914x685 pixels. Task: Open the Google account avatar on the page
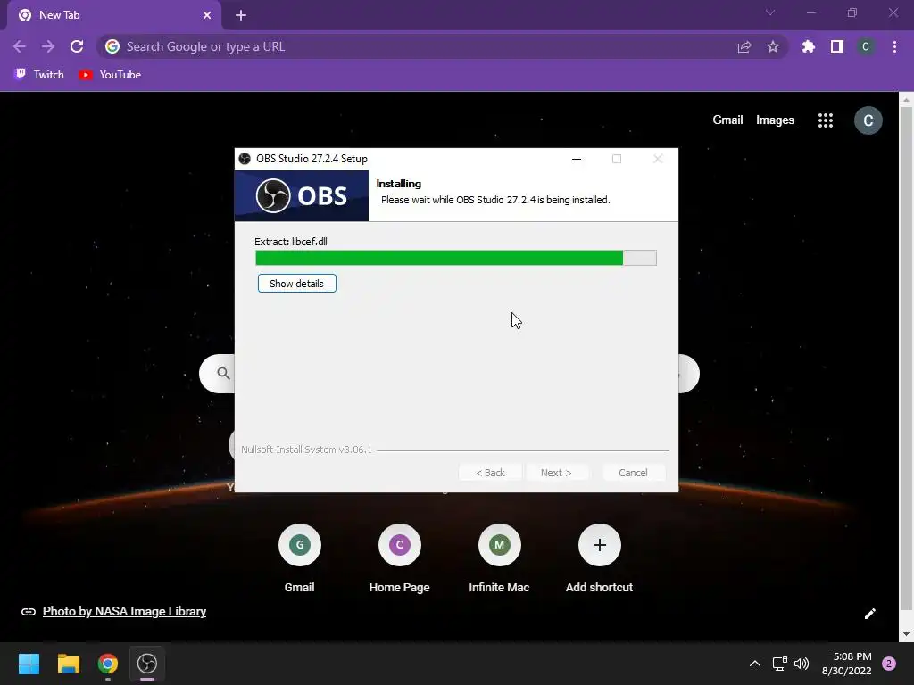(x=868, y=120)
